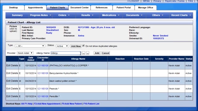Click the F2-Add New Appointment shortcut
The image size is (198, 111).
pyautogui.click(x=47, y=104)
